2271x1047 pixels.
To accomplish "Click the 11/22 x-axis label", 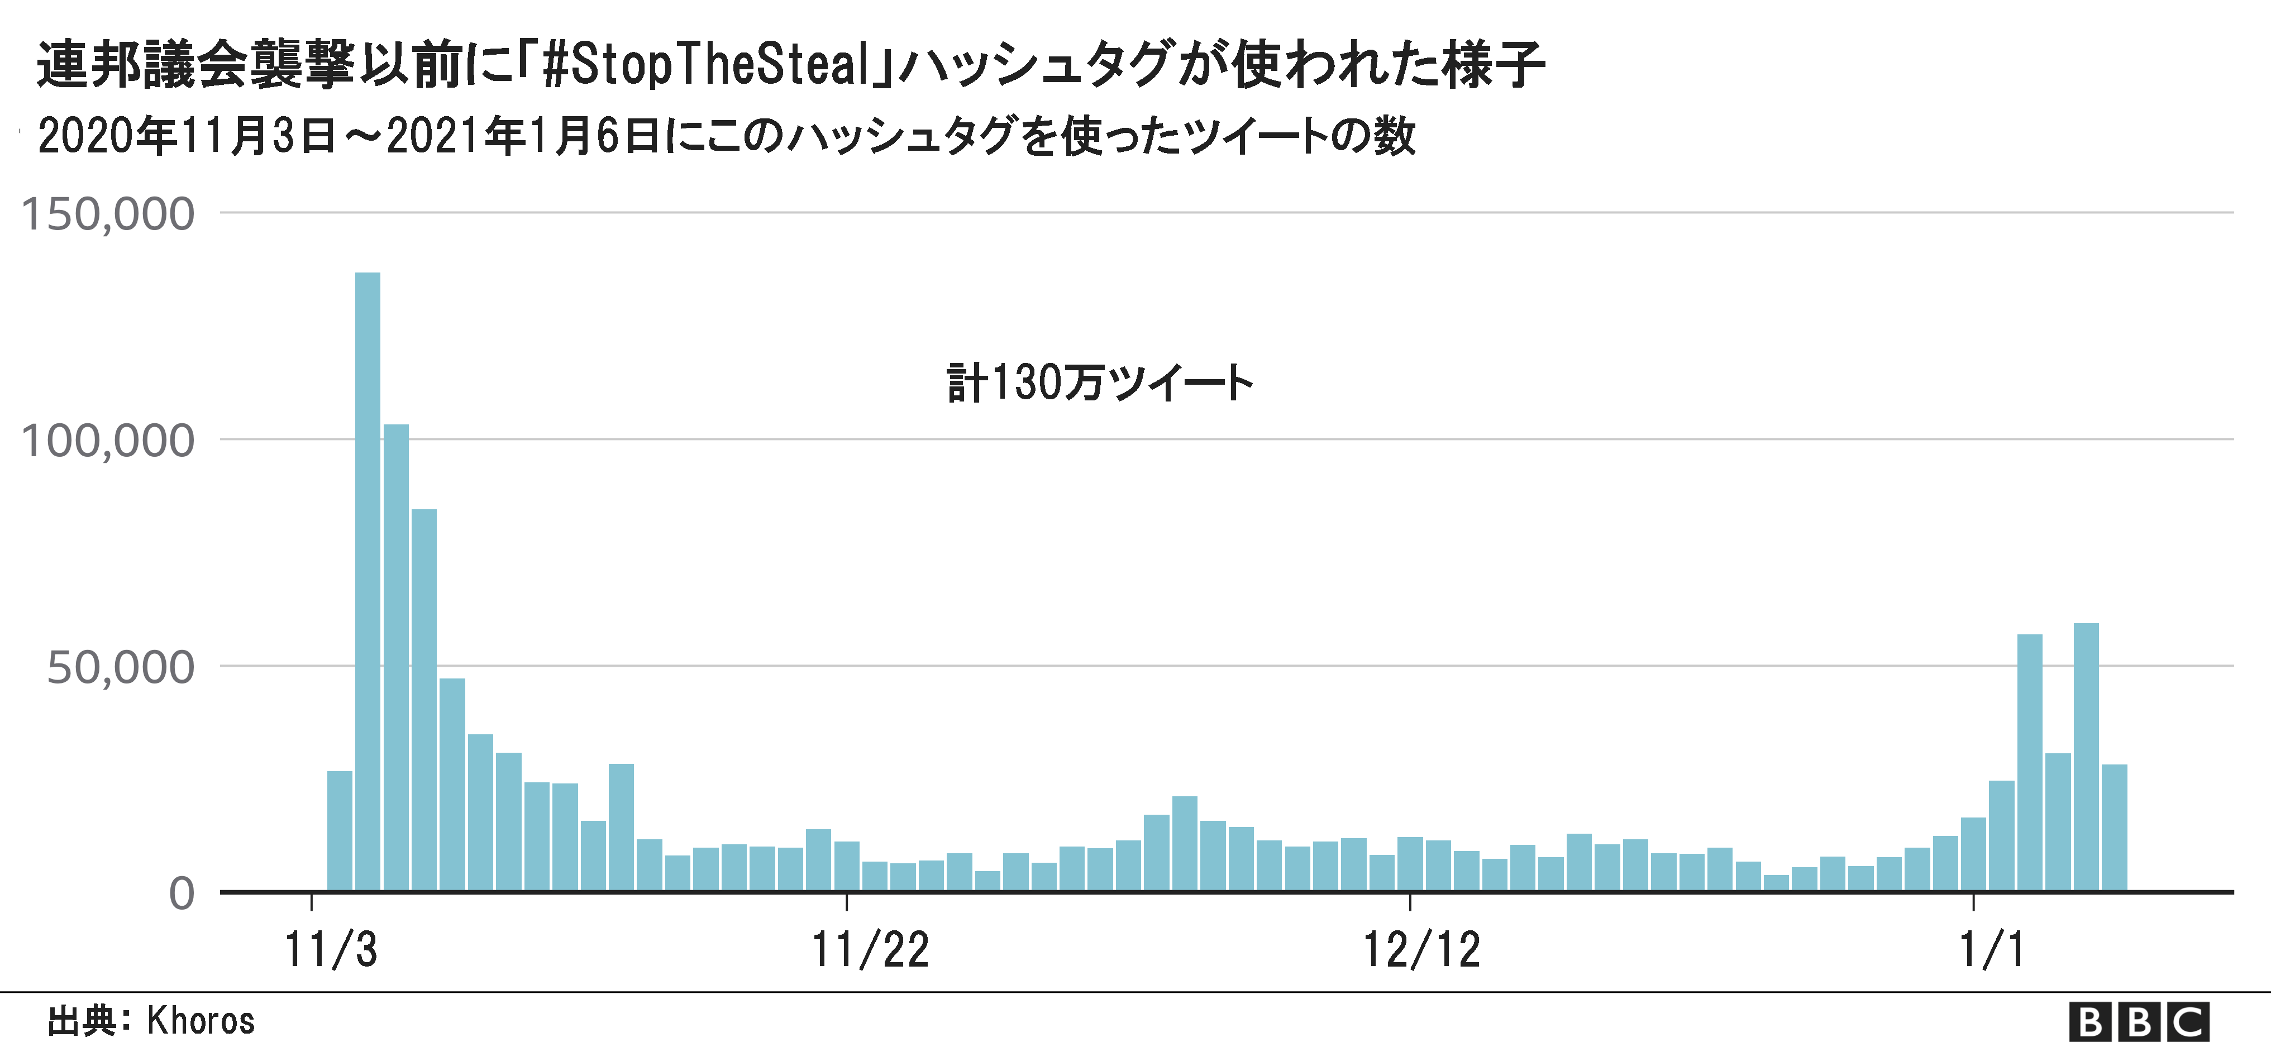I will click(x=869, y=949).
